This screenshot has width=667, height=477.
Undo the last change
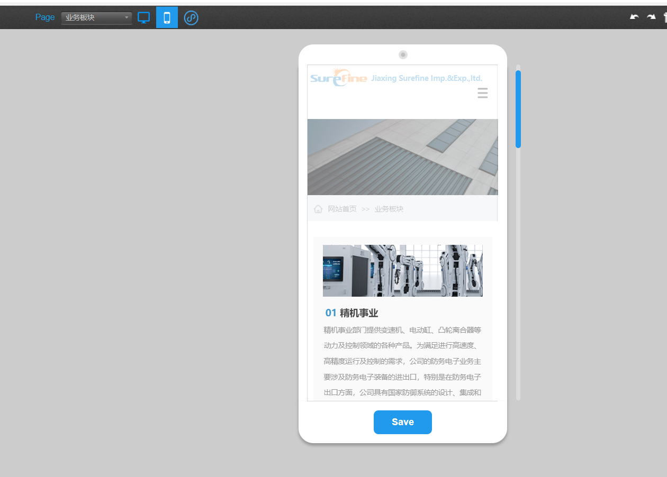(x=634, y=17)
